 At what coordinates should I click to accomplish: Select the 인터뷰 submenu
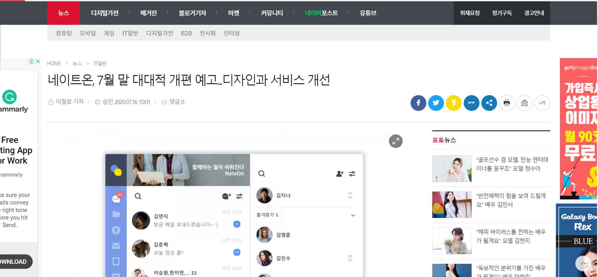coord(231,33)
